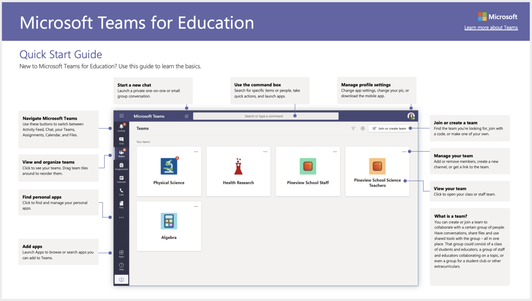Open Teams settings with the gear icon
This screenshot has height=301, width=532.
pyautogui.click(x=362, y=128)
